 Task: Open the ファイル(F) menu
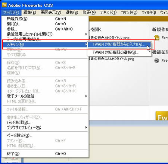11,13
